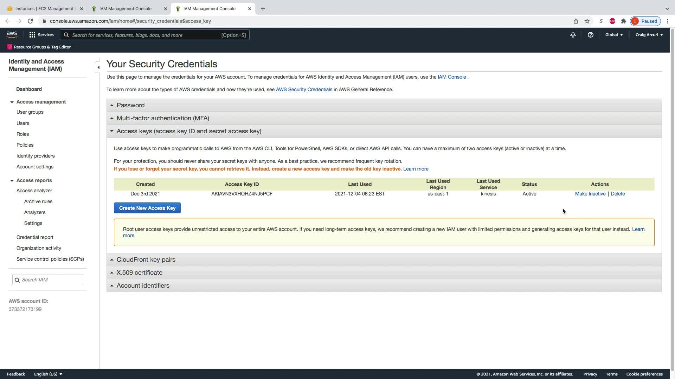This screenshot has width=675, height=379.
Task: Select Users in the sidebar
Action: 23,123
